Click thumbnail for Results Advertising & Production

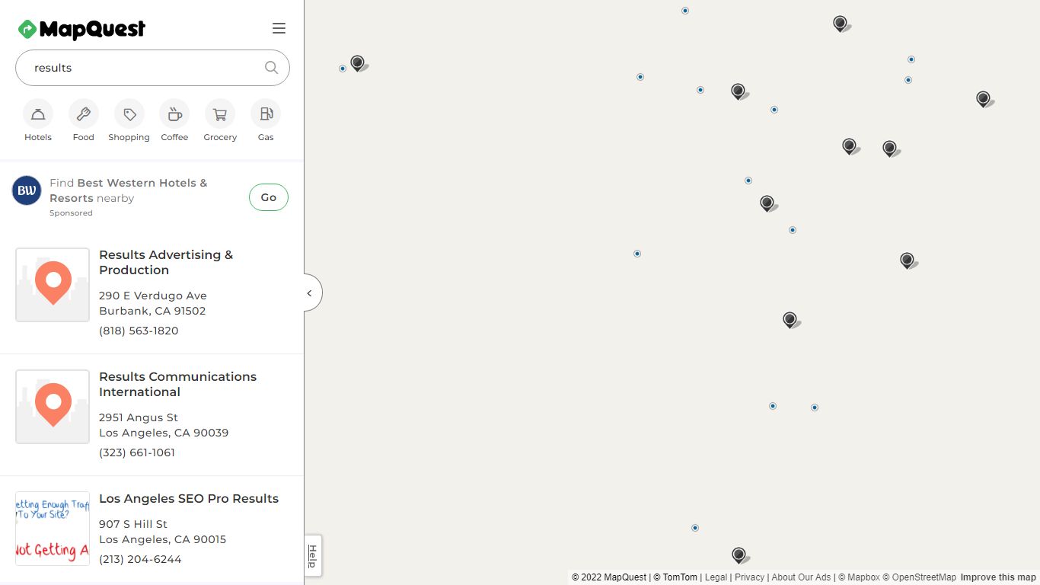(x=53, y=285)
